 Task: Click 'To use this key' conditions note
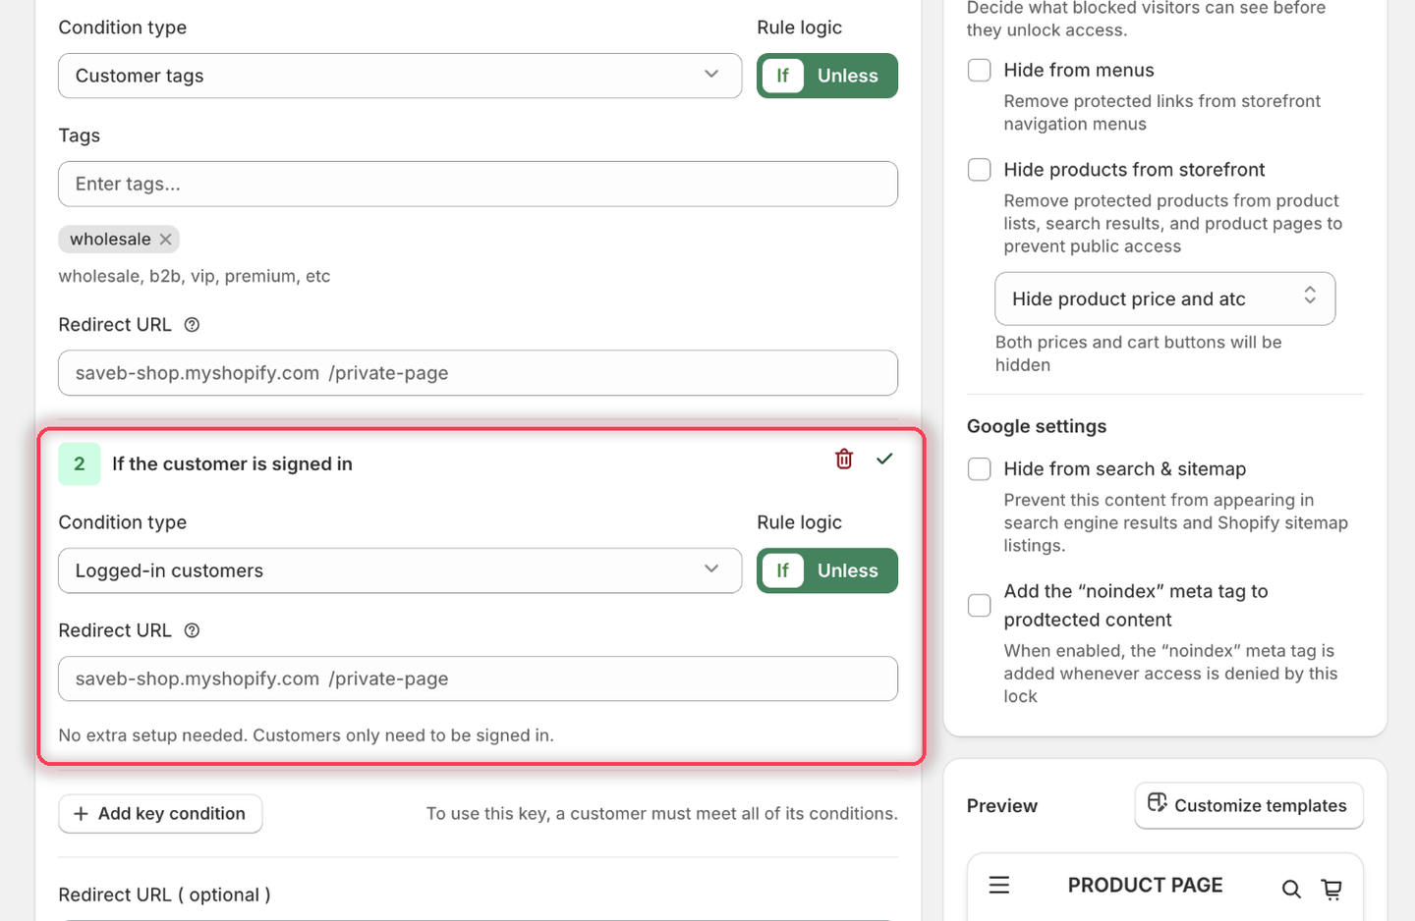pos(662,813)
